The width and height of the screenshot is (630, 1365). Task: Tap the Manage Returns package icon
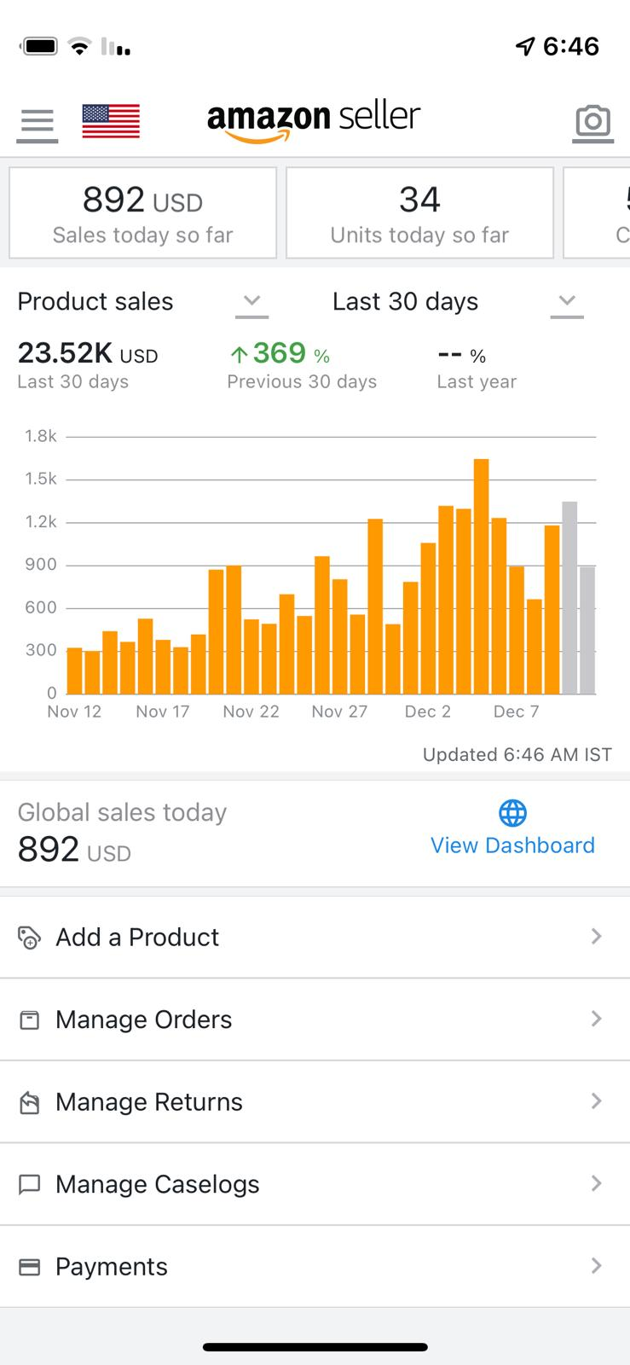coord(29,1102)
